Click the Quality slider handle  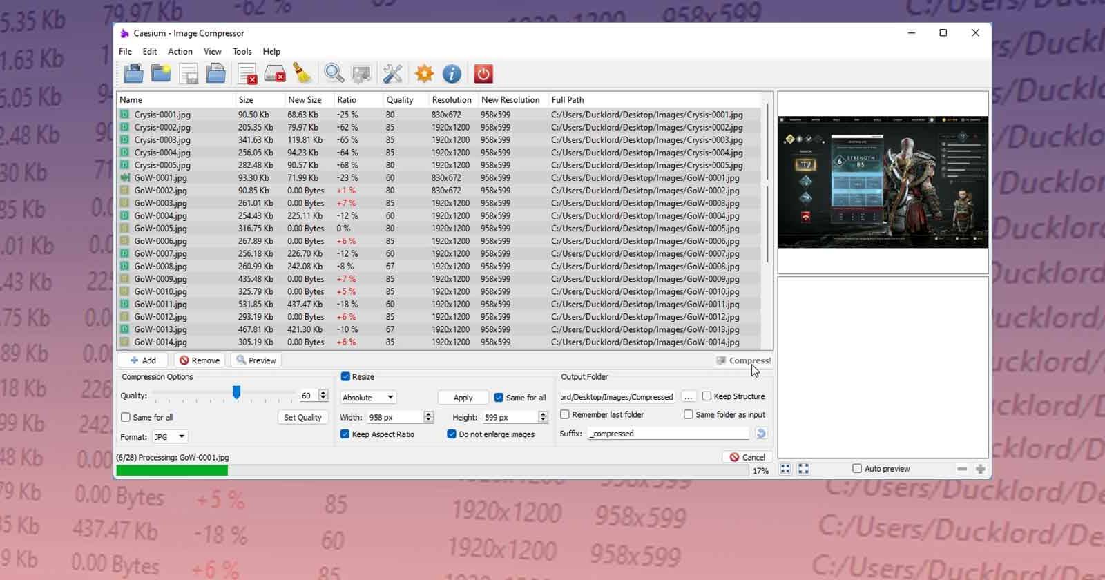coord(236,393)
